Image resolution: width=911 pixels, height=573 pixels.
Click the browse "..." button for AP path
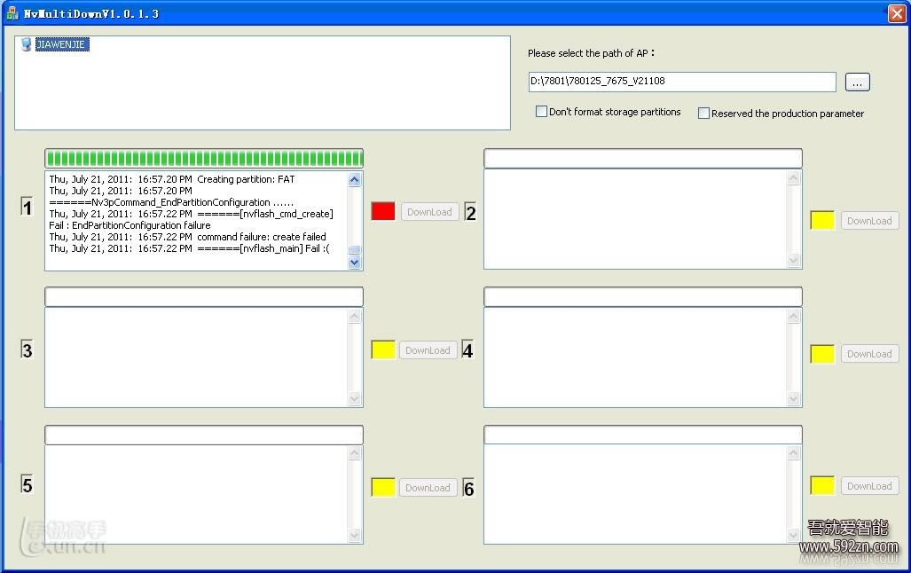[857, 82]
